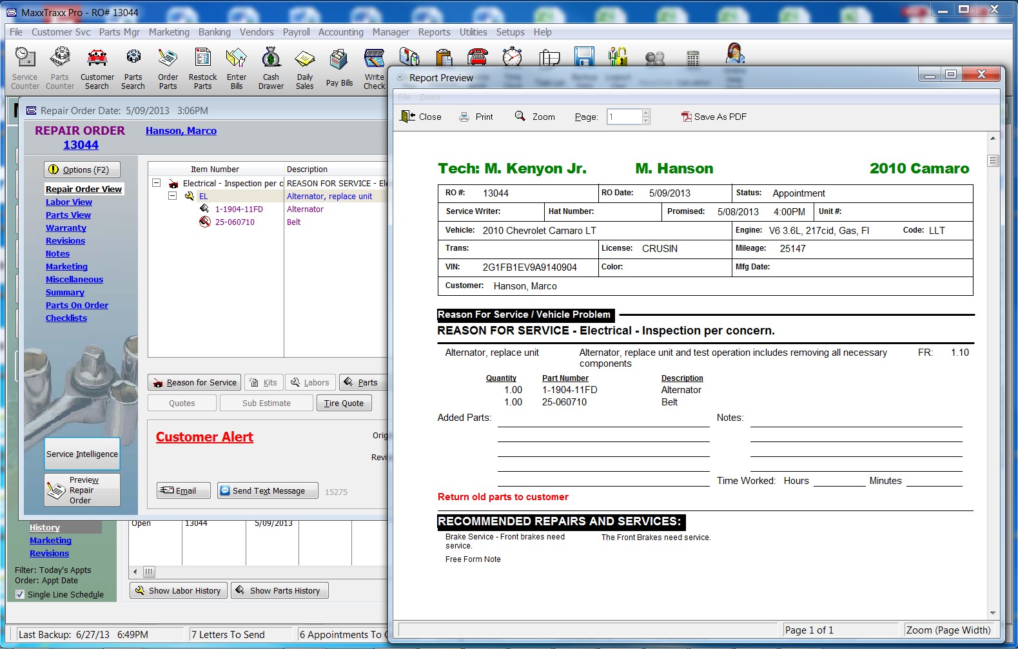Click the Reason for Service button
This screenshot has height=649, width=1018.
195,382
